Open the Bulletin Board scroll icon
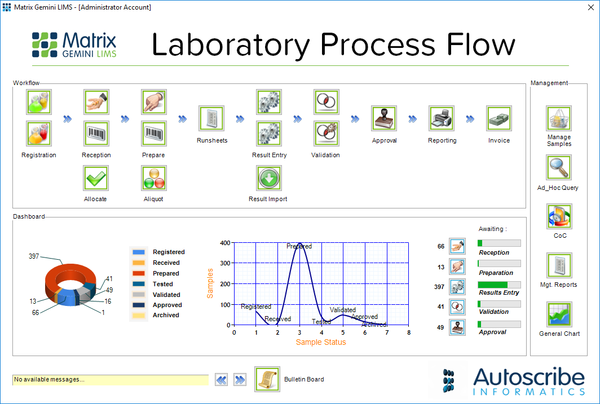600x404 pixels. pos(267,379)
